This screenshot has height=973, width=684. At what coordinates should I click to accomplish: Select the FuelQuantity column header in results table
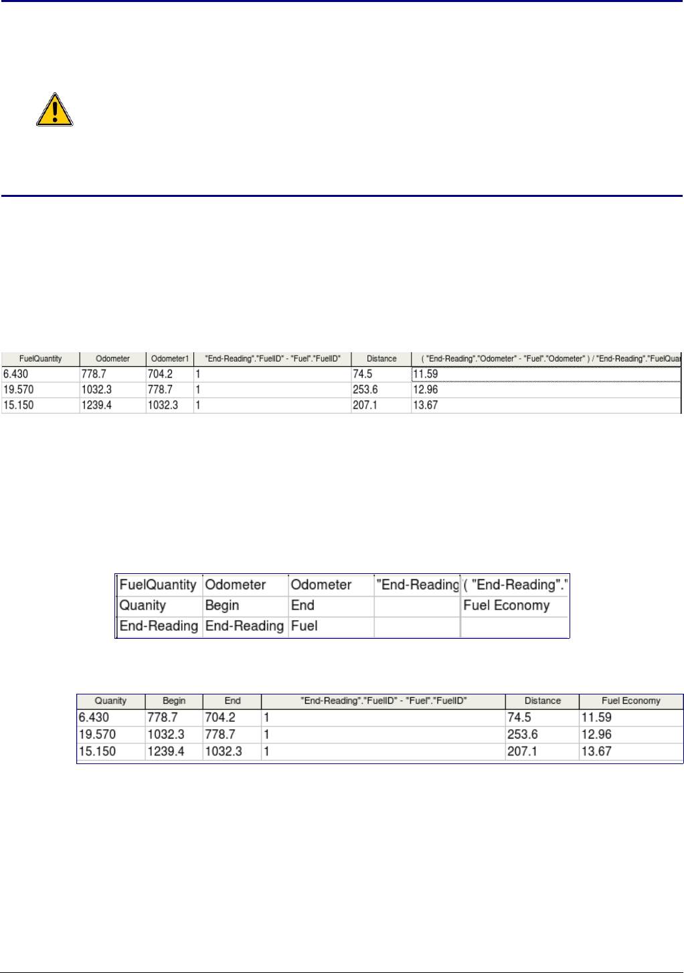coord(40,359)
